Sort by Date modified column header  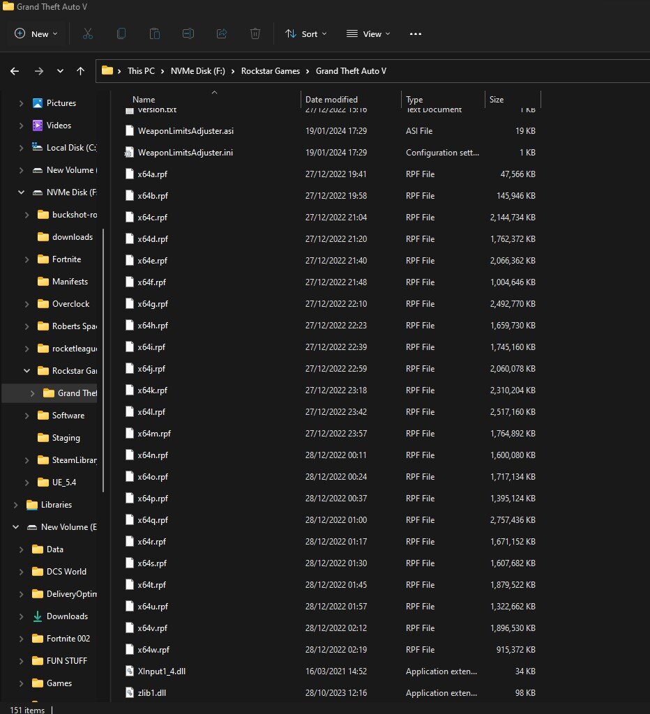coord(331,100)
